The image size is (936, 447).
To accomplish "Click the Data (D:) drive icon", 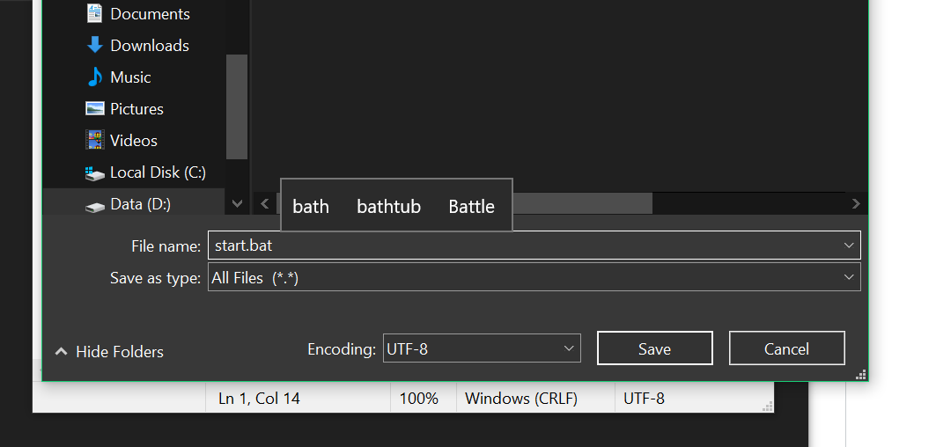I will [95, 206].
